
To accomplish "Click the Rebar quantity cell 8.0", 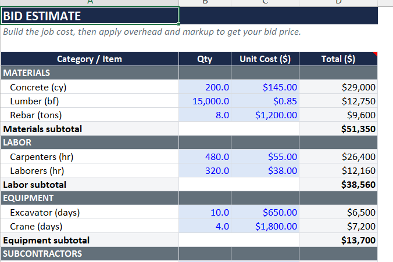I will click(x=205, y=115).
